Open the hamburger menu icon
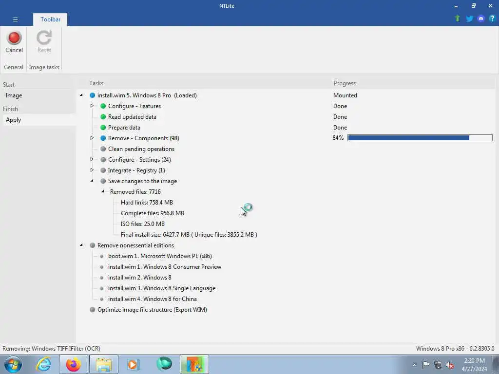The width and height of the screenshot is (499, 374). coord(15,19)
